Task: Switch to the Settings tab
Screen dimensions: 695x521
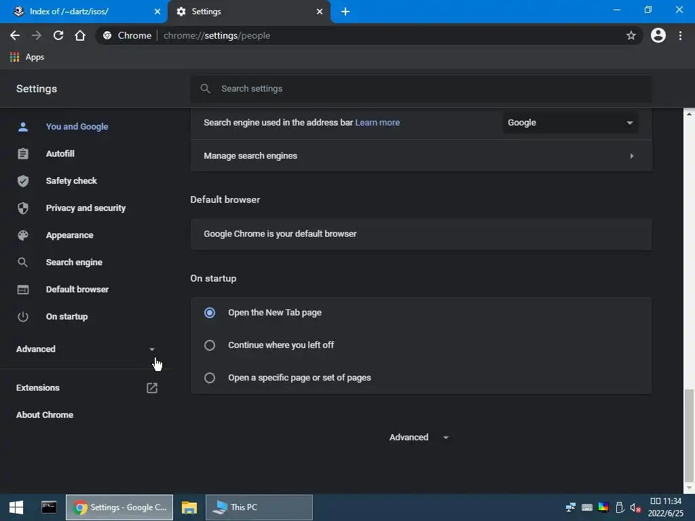Action: coord(248,12)
